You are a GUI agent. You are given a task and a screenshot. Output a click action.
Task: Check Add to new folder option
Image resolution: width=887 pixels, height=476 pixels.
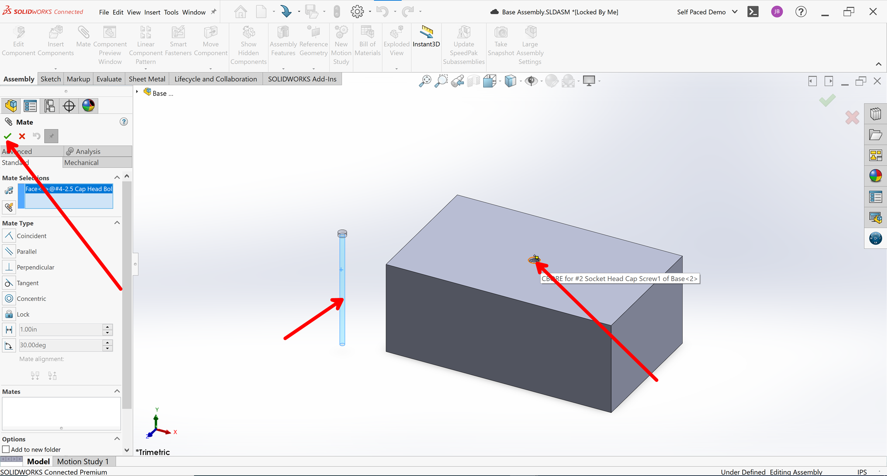(x=6, y=449)
